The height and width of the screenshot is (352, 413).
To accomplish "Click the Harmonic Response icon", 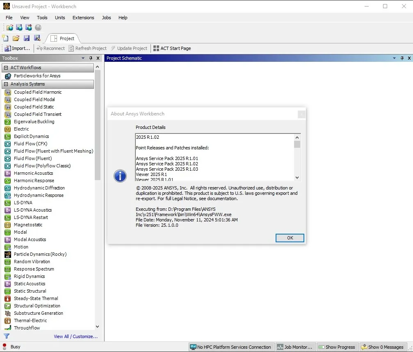I will (x=8, y=181).
